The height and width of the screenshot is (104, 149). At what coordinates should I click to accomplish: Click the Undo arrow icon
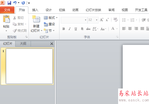(15, 3)
